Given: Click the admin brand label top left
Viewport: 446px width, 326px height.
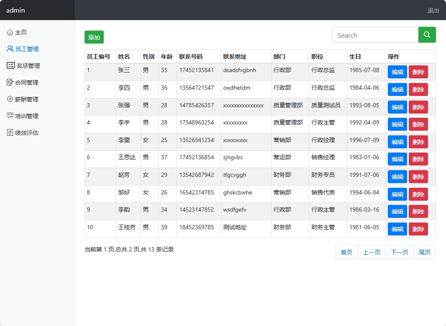Looking at the screenshot, I should tap(15, 10).
